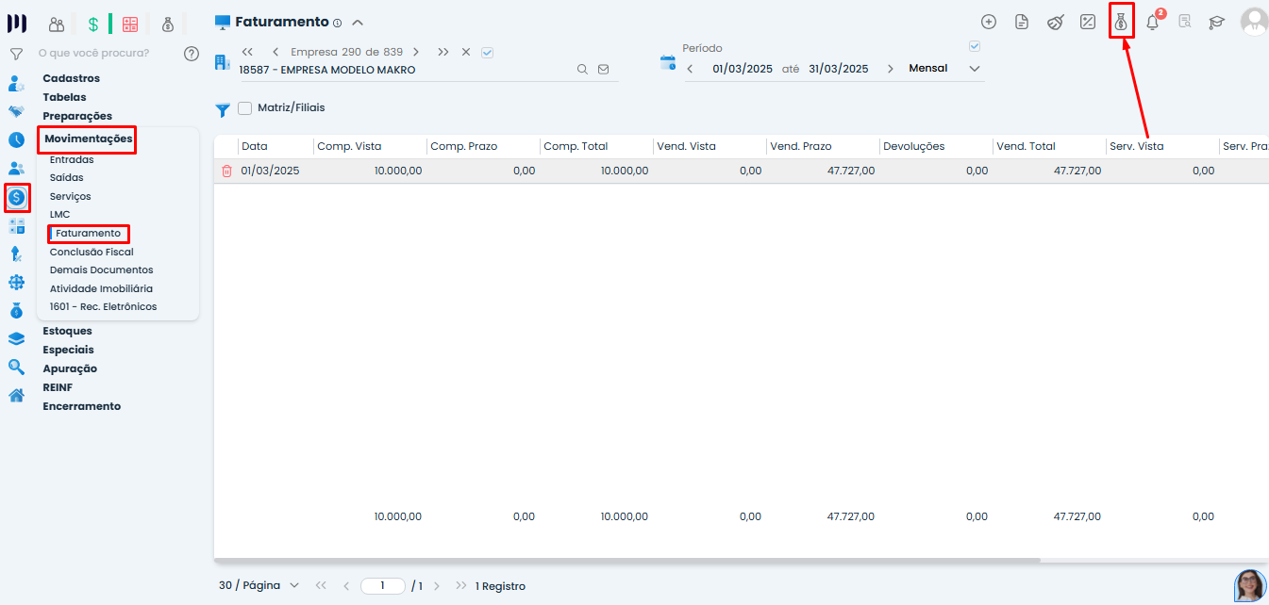
Task: Toggle the checkbox beside company navigation
Action: coord(487,53)
